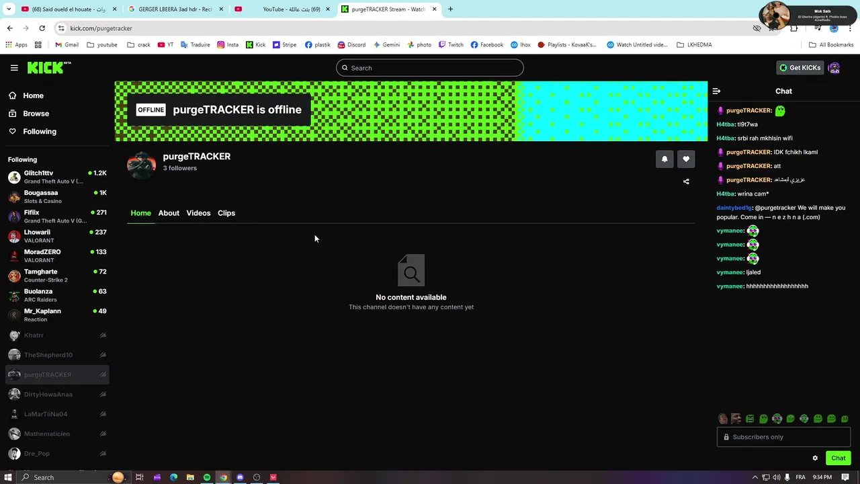860x484 pixels.
Task: Open the Twitch bookmark
Action: click(451, 45)
